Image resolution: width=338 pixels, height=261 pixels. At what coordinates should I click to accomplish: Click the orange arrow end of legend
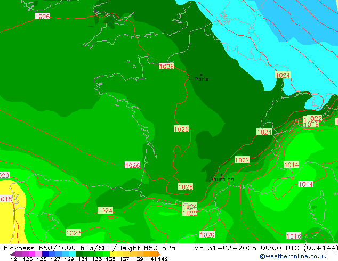[159, 254]
